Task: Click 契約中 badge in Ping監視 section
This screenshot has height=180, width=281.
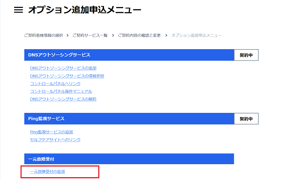Action: 246,119
